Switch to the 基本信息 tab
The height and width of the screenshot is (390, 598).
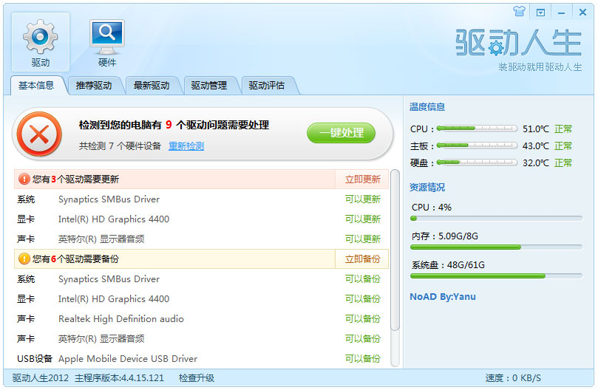36,86
